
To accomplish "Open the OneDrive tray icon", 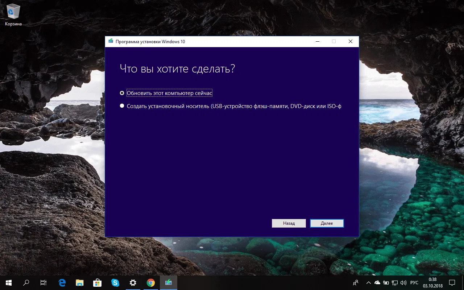I will [x=377, y=283].
